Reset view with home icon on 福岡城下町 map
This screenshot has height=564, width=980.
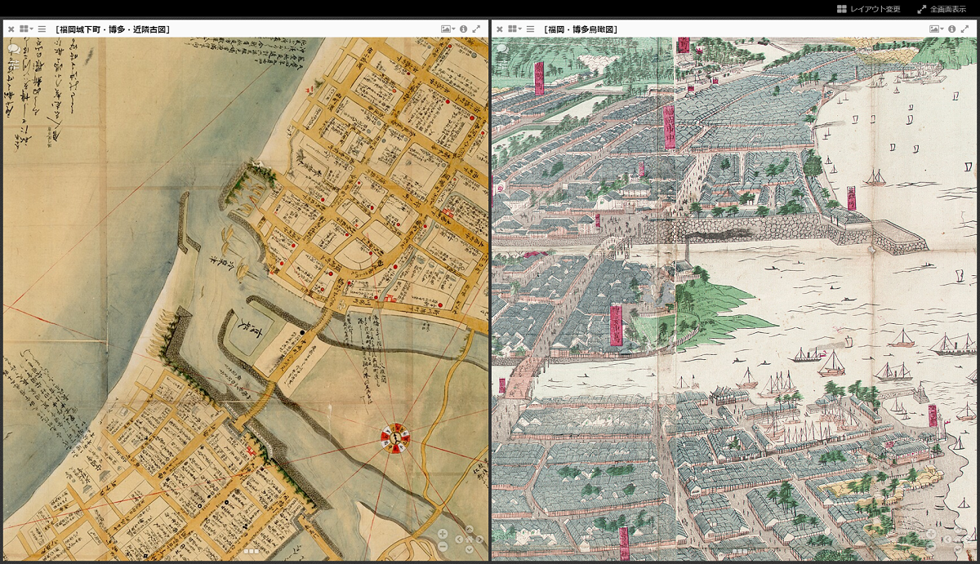(470, 539)
